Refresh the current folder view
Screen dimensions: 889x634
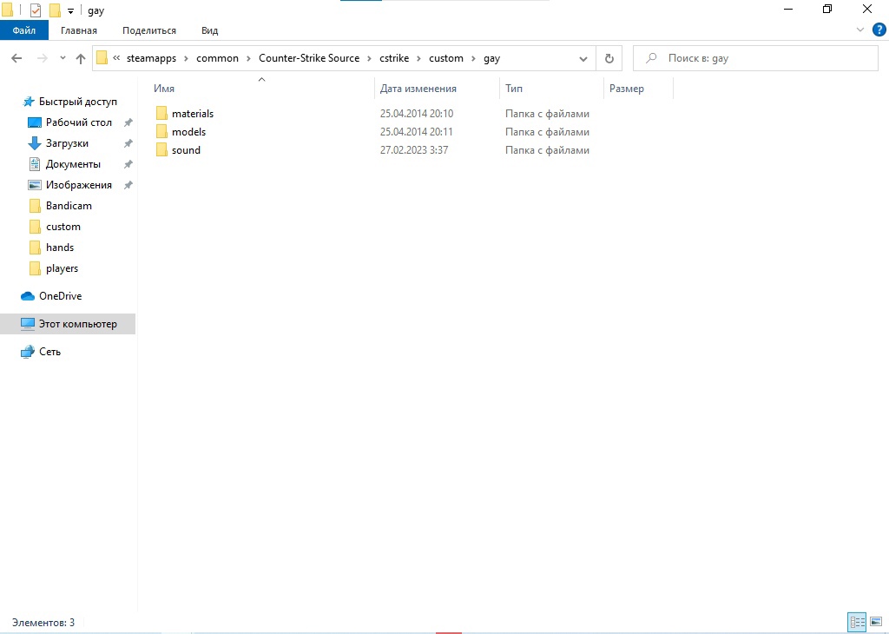[x=609, y=58]
